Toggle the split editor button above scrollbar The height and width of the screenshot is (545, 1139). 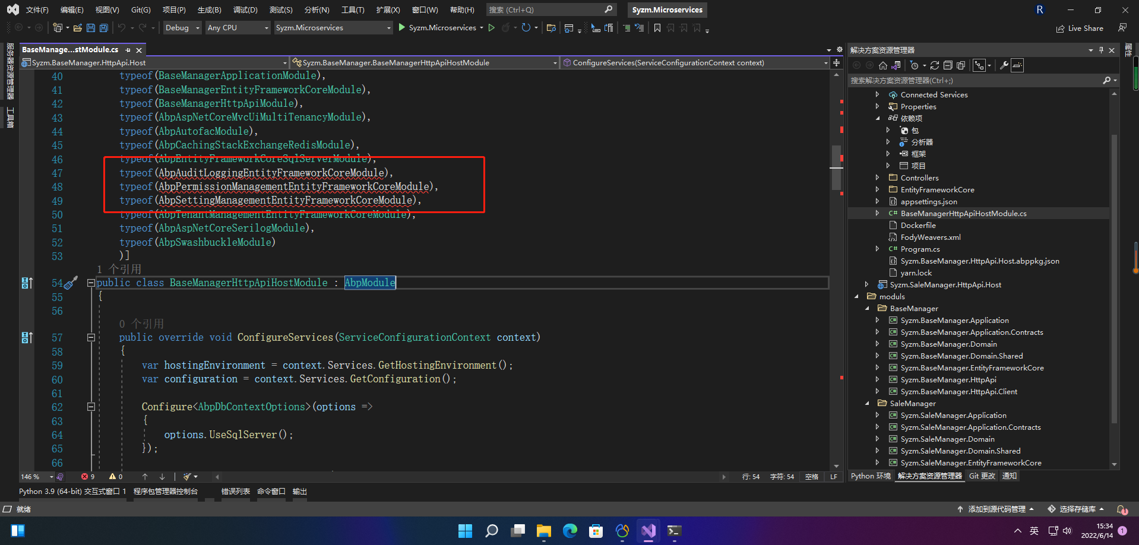(x=836, y=62)
